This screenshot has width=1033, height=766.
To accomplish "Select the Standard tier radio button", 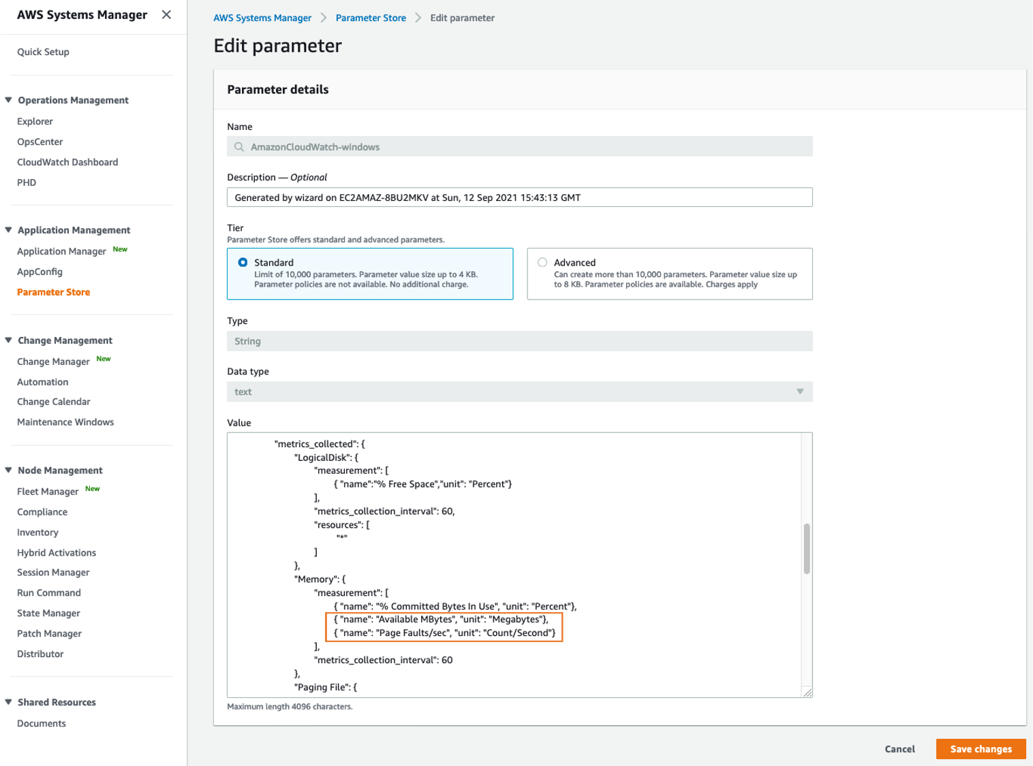I will pyautogui.click(x=243, y=262).
